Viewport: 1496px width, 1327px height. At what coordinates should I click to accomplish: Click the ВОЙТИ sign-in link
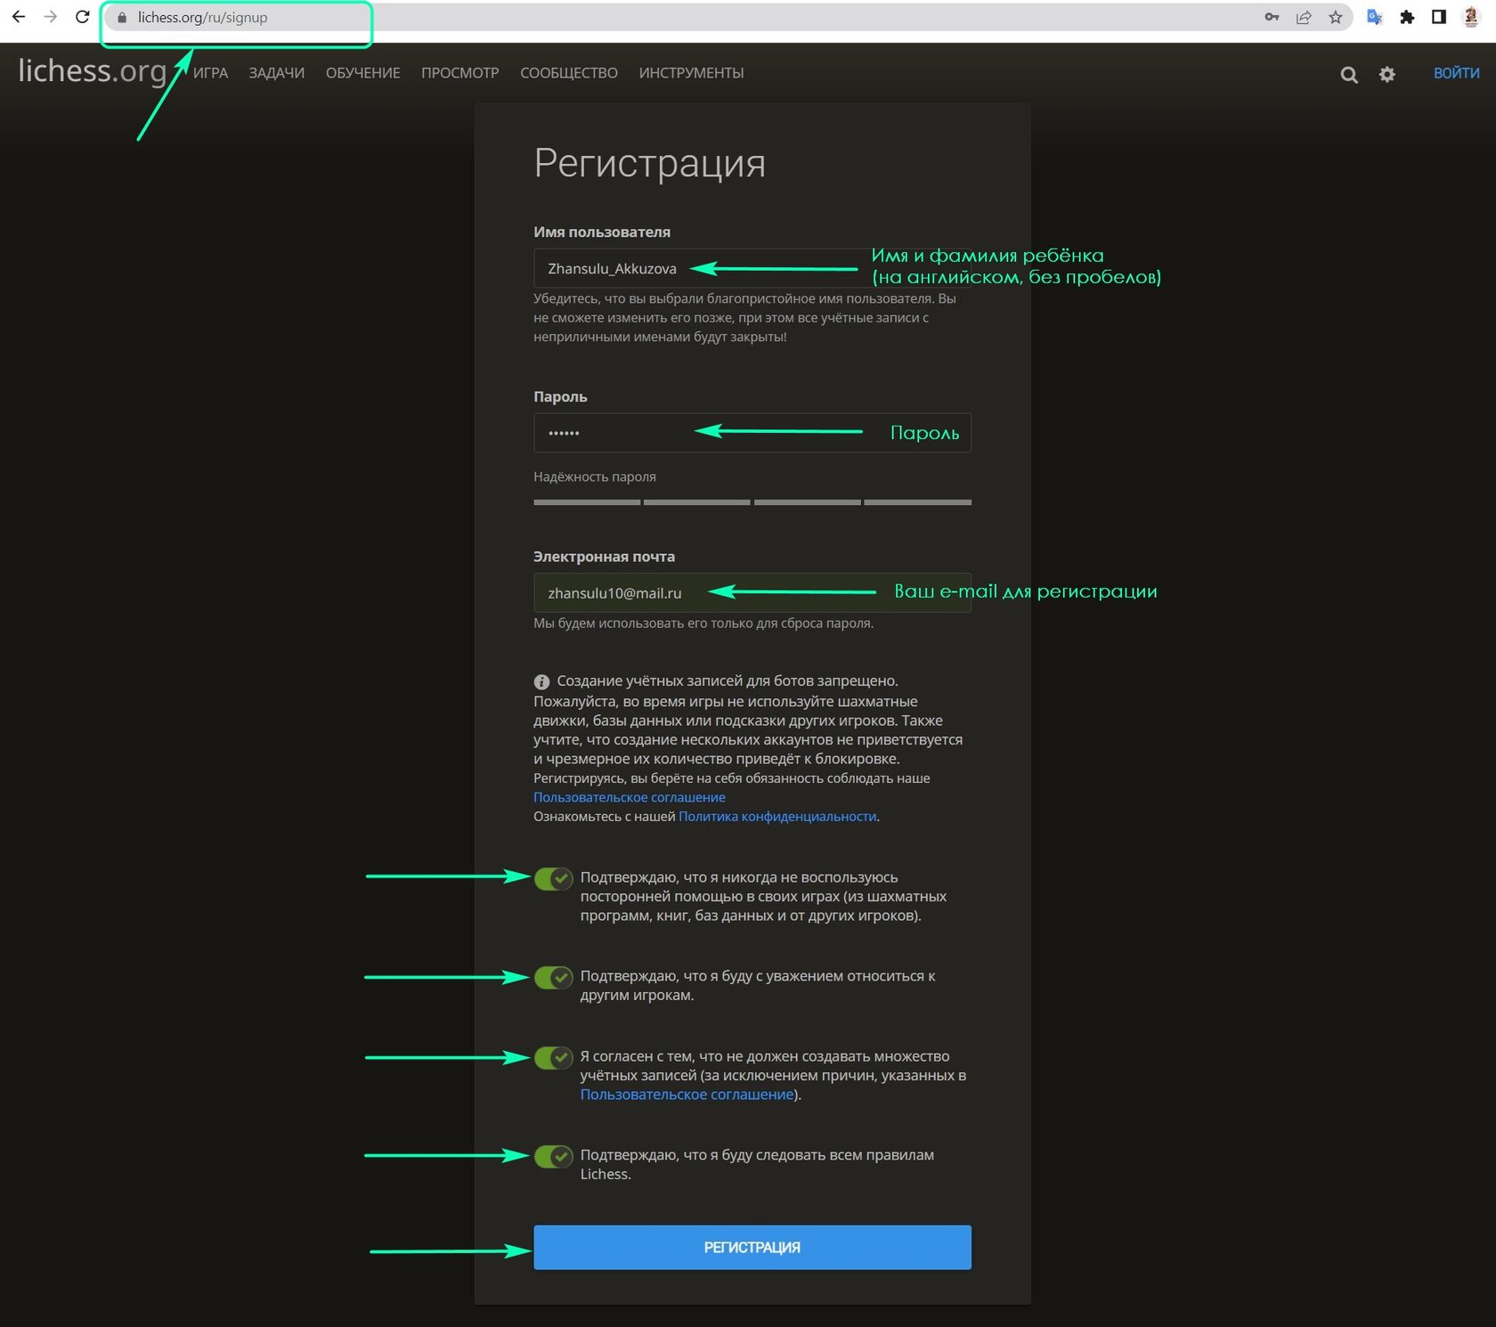coord(1457,73)
